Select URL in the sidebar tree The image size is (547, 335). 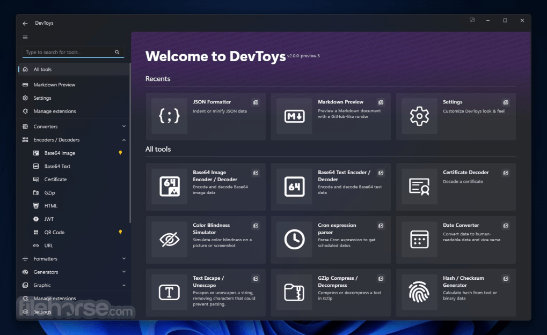tap(74, 245)
